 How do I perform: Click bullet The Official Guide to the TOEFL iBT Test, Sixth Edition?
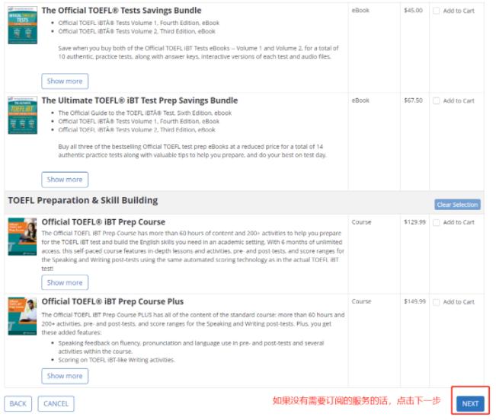pos(145,113)
